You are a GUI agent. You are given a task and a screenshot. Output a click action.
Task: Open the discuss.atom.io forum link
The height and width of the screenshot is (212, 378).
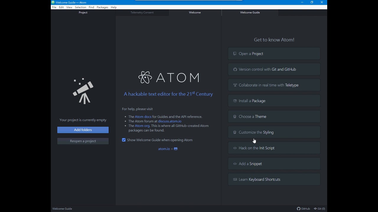click(170, 121)
